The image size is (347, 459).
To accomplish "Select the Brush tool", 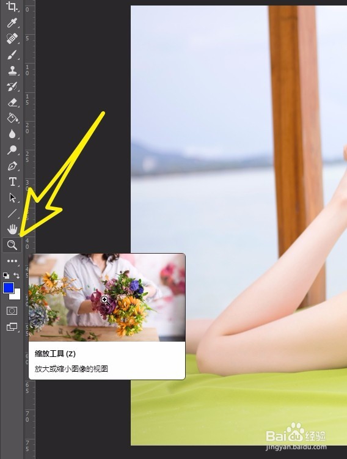I will point(12,54).
